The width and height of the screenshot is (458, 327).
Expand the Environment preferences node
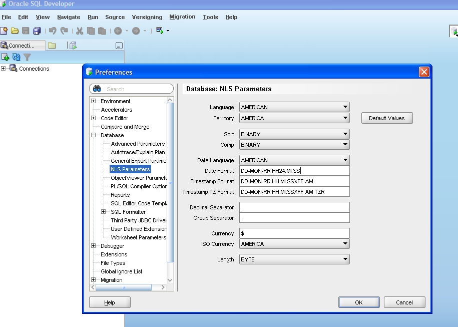tap(93, 101)
